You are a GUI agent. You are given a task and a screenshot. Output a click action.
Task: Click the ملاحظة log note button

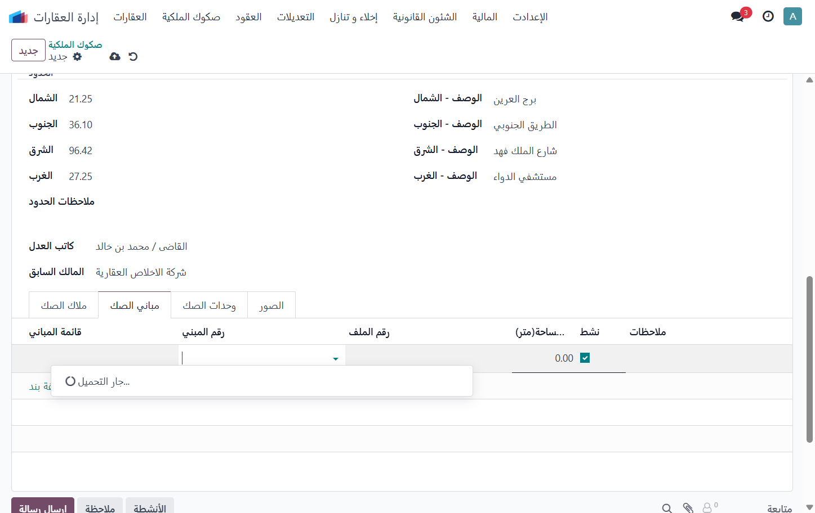(x=100, y=506)
